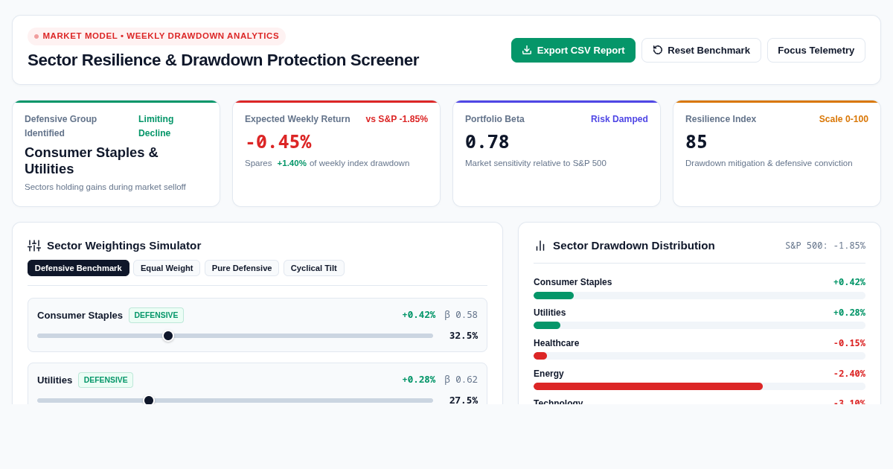The image size is (893, 469).
Task: Click the 0.78 portfolio beta value
Action: pos(487,141)
